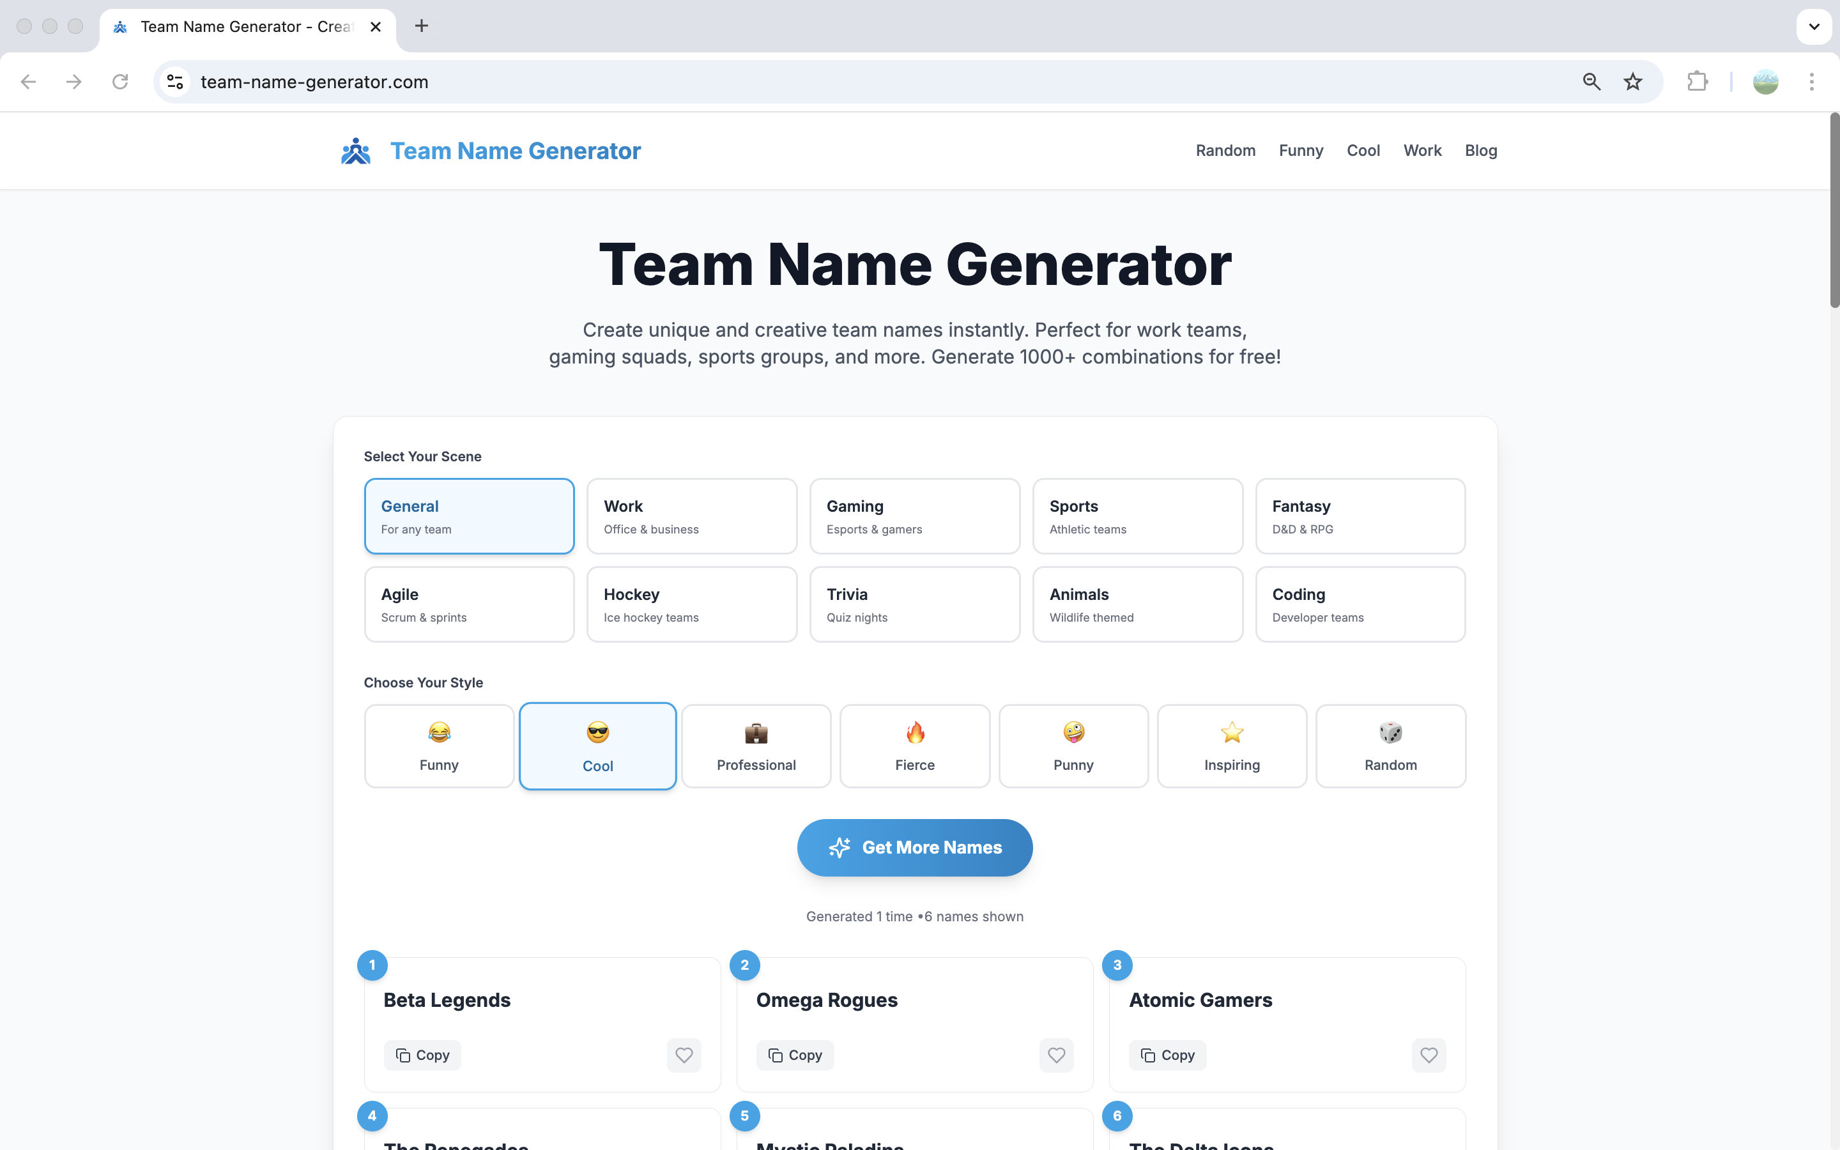The height and width of the screenshot is (1150, 1840).
Task: Bookmark the page with the star icon
Action: point(1632,81)
